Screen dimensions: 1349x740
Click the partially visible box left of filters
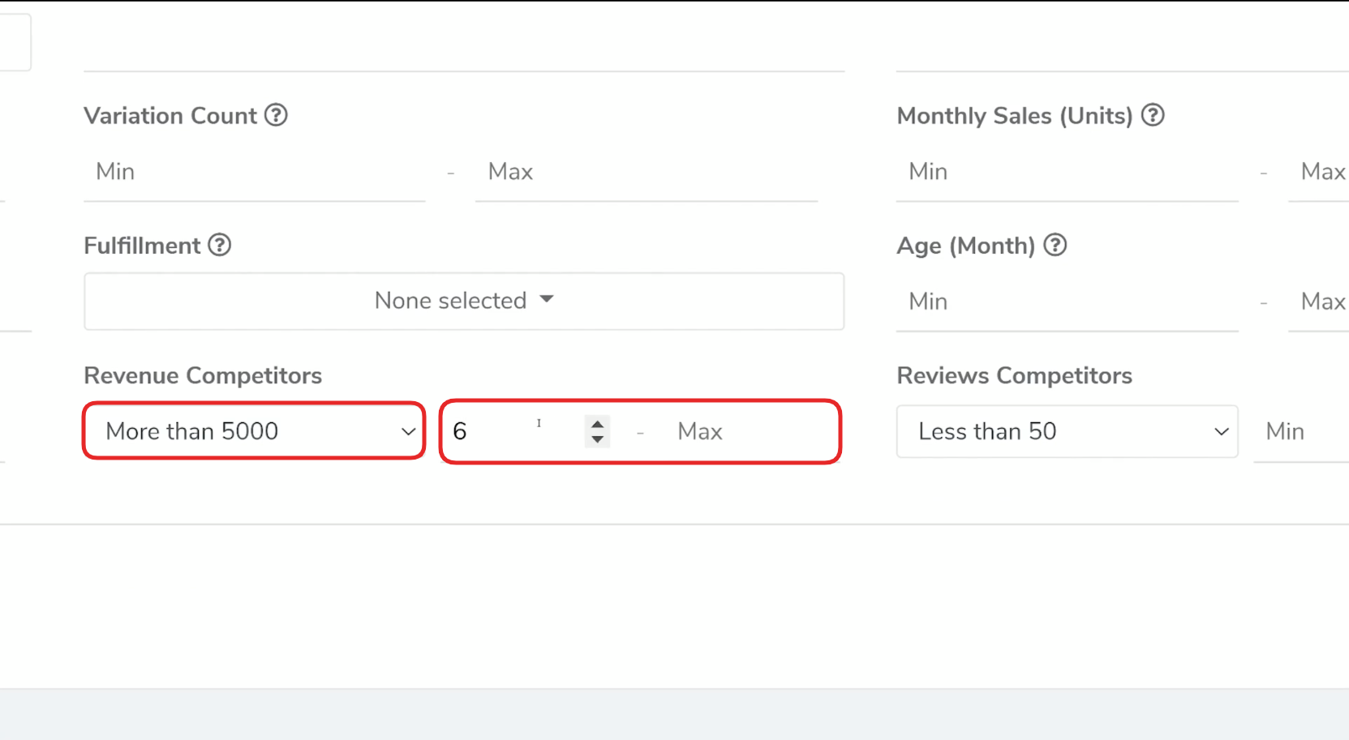15,41
